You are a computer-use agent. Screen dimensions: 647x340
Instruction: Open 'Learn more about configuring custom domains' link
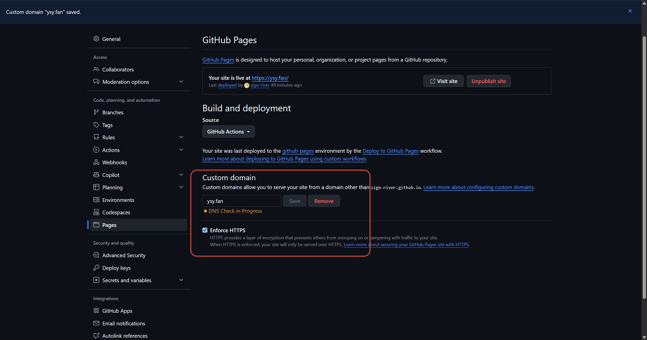point(478,187)
